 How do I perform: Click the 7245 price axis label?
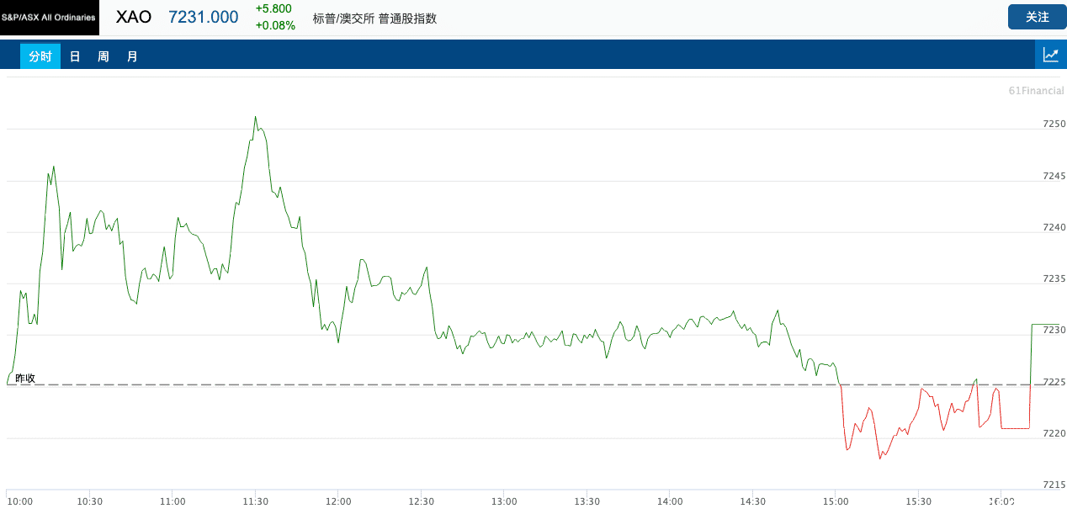click(1054, 176)
